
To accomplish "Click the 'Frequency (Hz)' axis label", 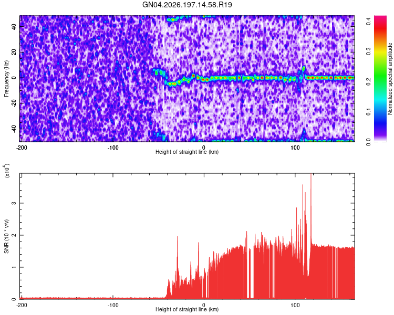I will click(x=6, y=78).
